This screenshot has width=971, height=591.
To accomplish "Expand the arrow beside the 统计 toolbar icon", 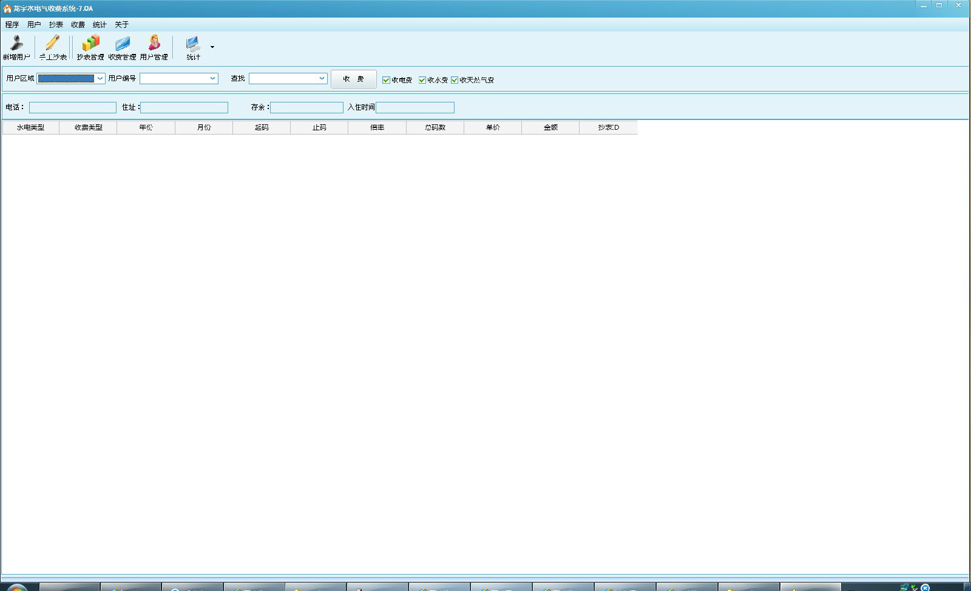I will (x=212, y=47).
